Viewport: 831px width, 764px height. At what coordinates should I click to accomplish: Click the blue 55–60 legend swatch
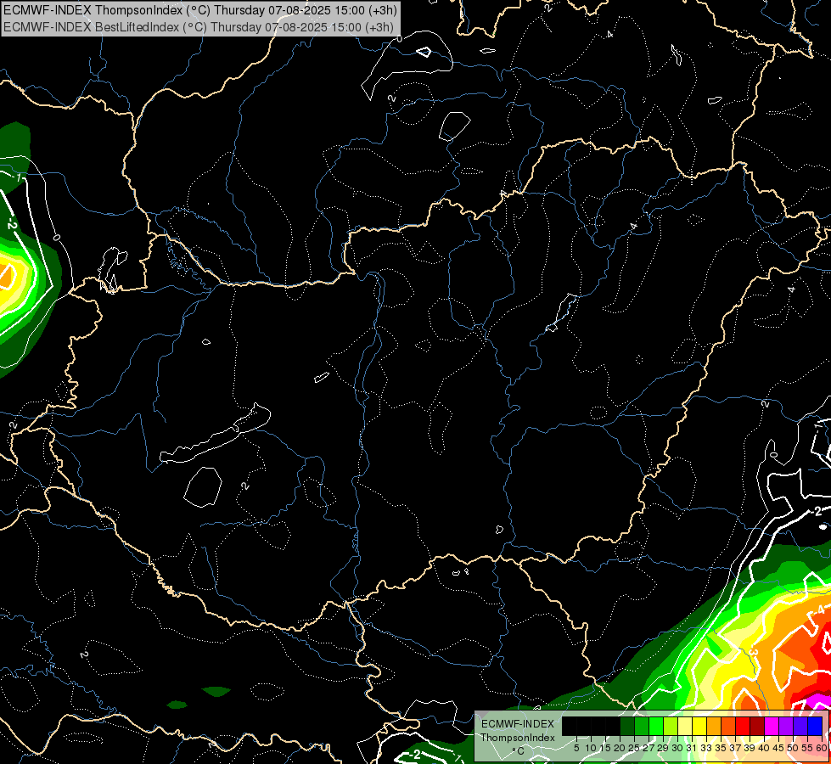(815, 727)
